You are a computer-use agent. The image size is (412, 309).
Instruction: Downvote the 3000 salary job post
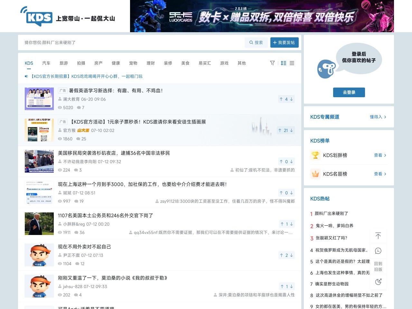pos(291,193)
